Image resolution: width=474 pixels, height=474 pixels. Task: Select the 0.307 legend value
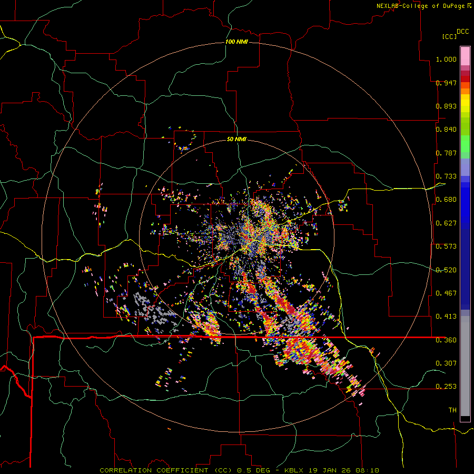[446, 363]
